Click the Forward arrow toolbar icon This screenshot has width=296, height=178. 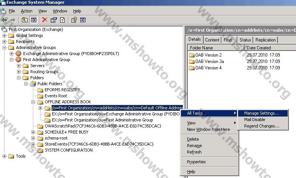coord(12,20)
